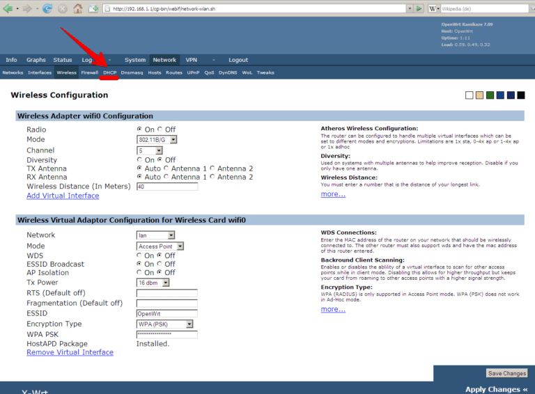Click the browser back arrow button

pyautogui.click(x=9, y=8)
